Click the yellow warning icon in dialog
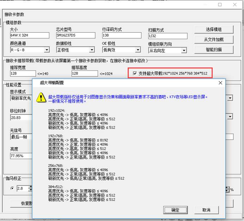 click(x=42, y=97)
